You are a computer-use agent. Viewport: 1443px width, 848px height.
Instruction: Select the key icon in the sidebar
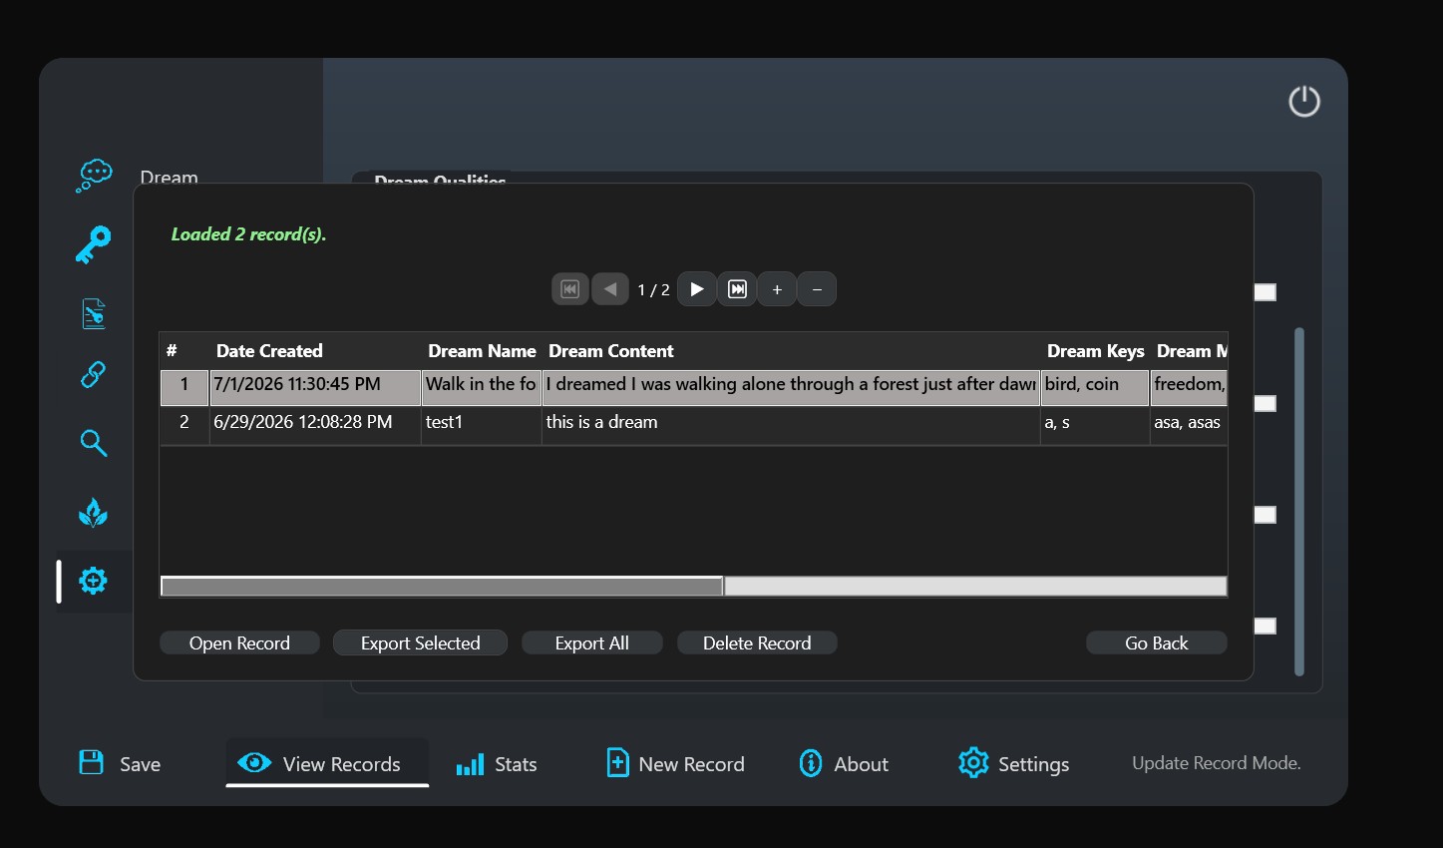[94, 244]
